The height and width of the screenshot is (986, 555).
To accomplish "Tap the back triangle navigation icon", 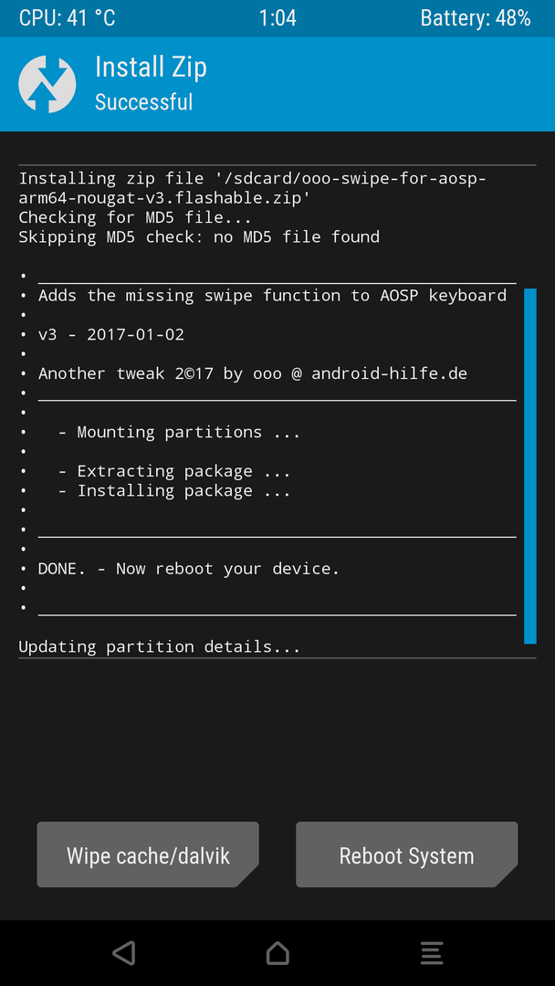I will point(124,952).
